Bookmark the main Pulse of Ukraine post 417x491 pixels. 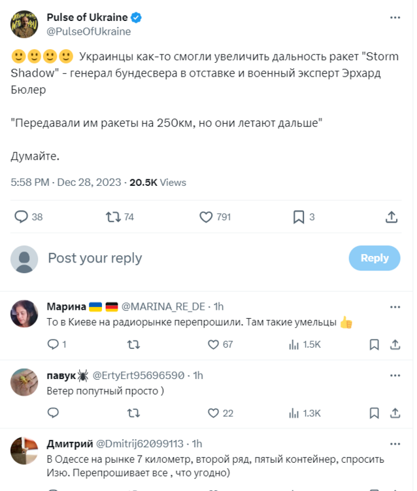pyautogui.click(x=298, y=217)
